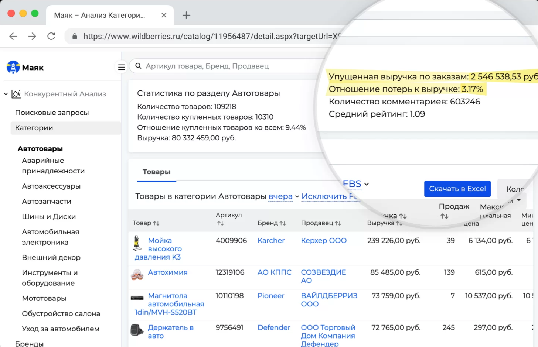Image resolution: width=538 pixels, height=347 pixels.
Task: Open the СОЗВЕЗДИЕ АО seller link
Action: pos(324,276)
